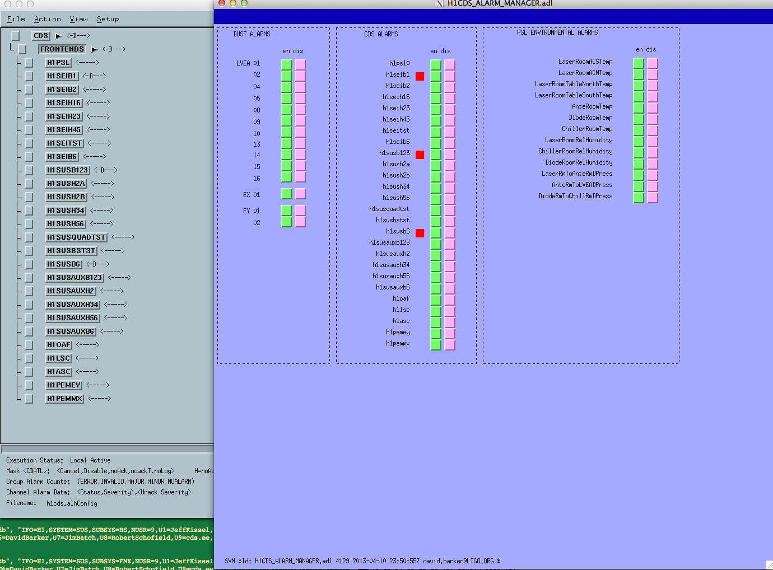Click the green enable swatch for ChillerRoomTemp
This screenshot has width=773, height=570.
click(x=639, y=130)
